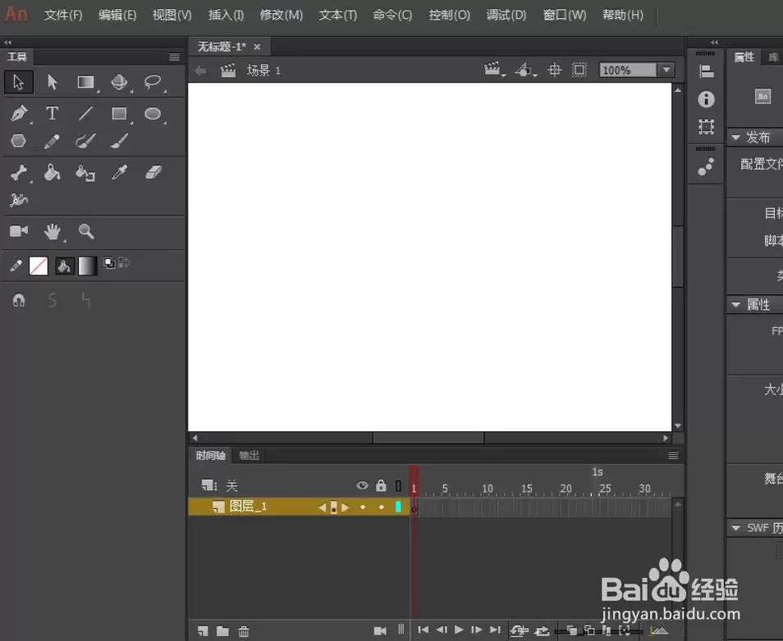This screenshot has width=783, height=641.
Task: Toggle outline view for all layers
Action: pyautogui.click(x=398, y=486)
